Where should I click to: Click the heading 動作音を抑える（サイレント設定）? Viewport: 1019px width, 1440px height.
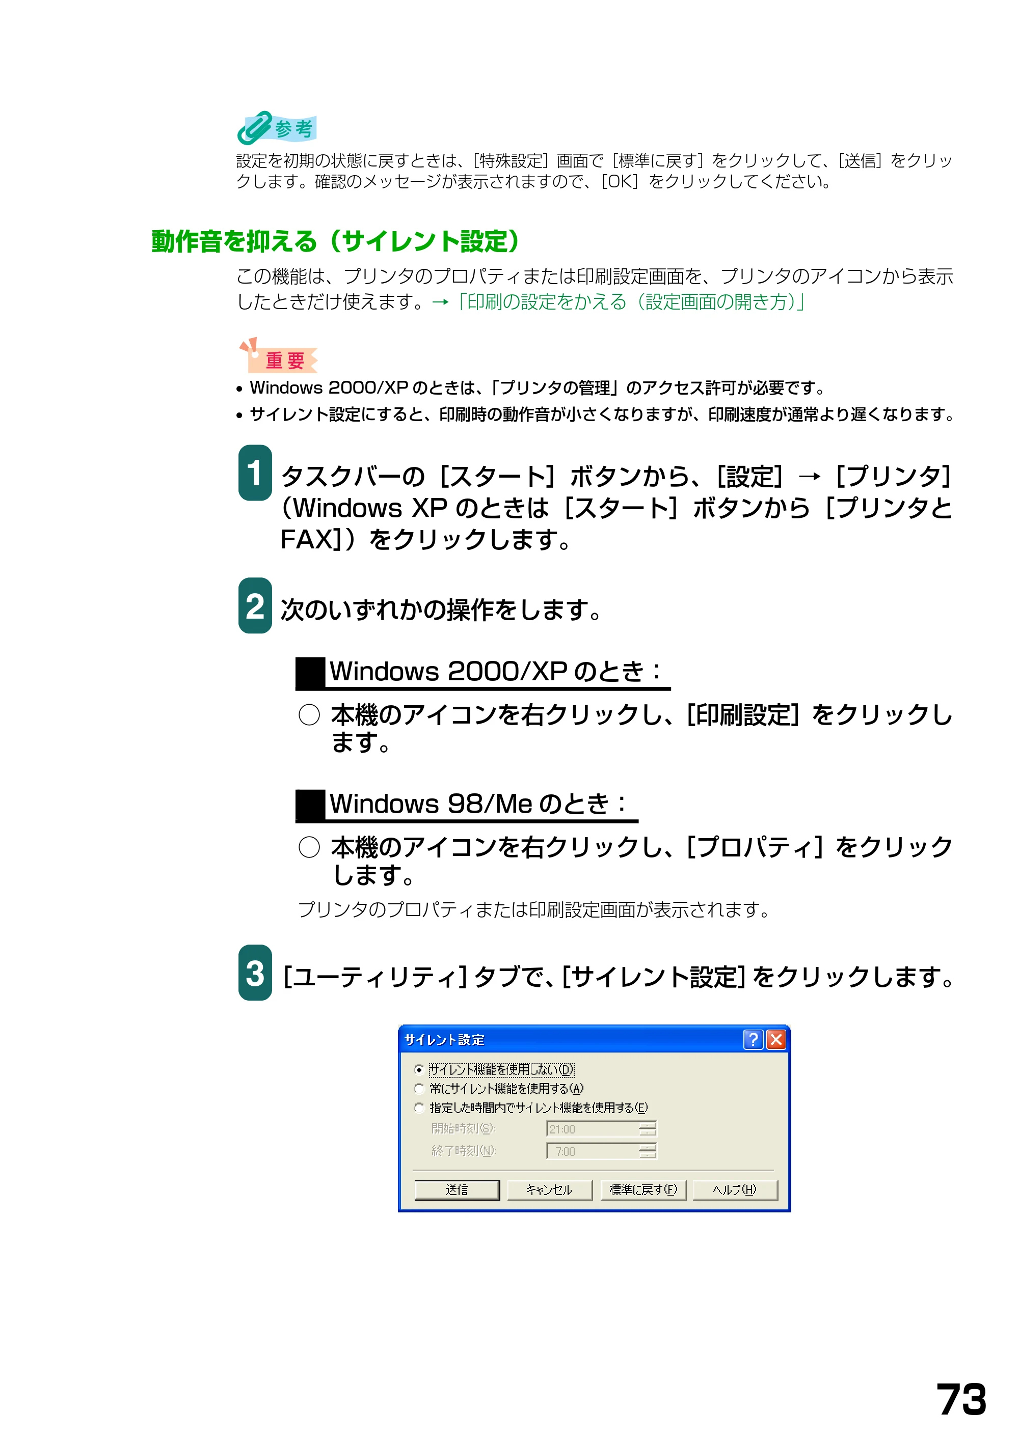click(x=336, y=241)
